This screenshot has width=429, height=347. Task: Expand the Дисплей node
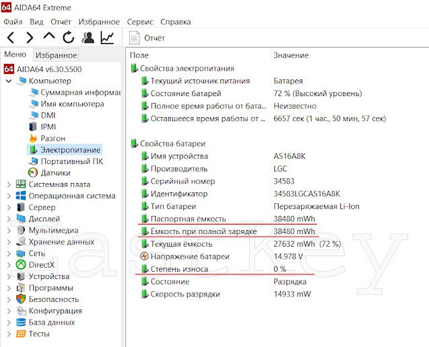click(9, 219)
